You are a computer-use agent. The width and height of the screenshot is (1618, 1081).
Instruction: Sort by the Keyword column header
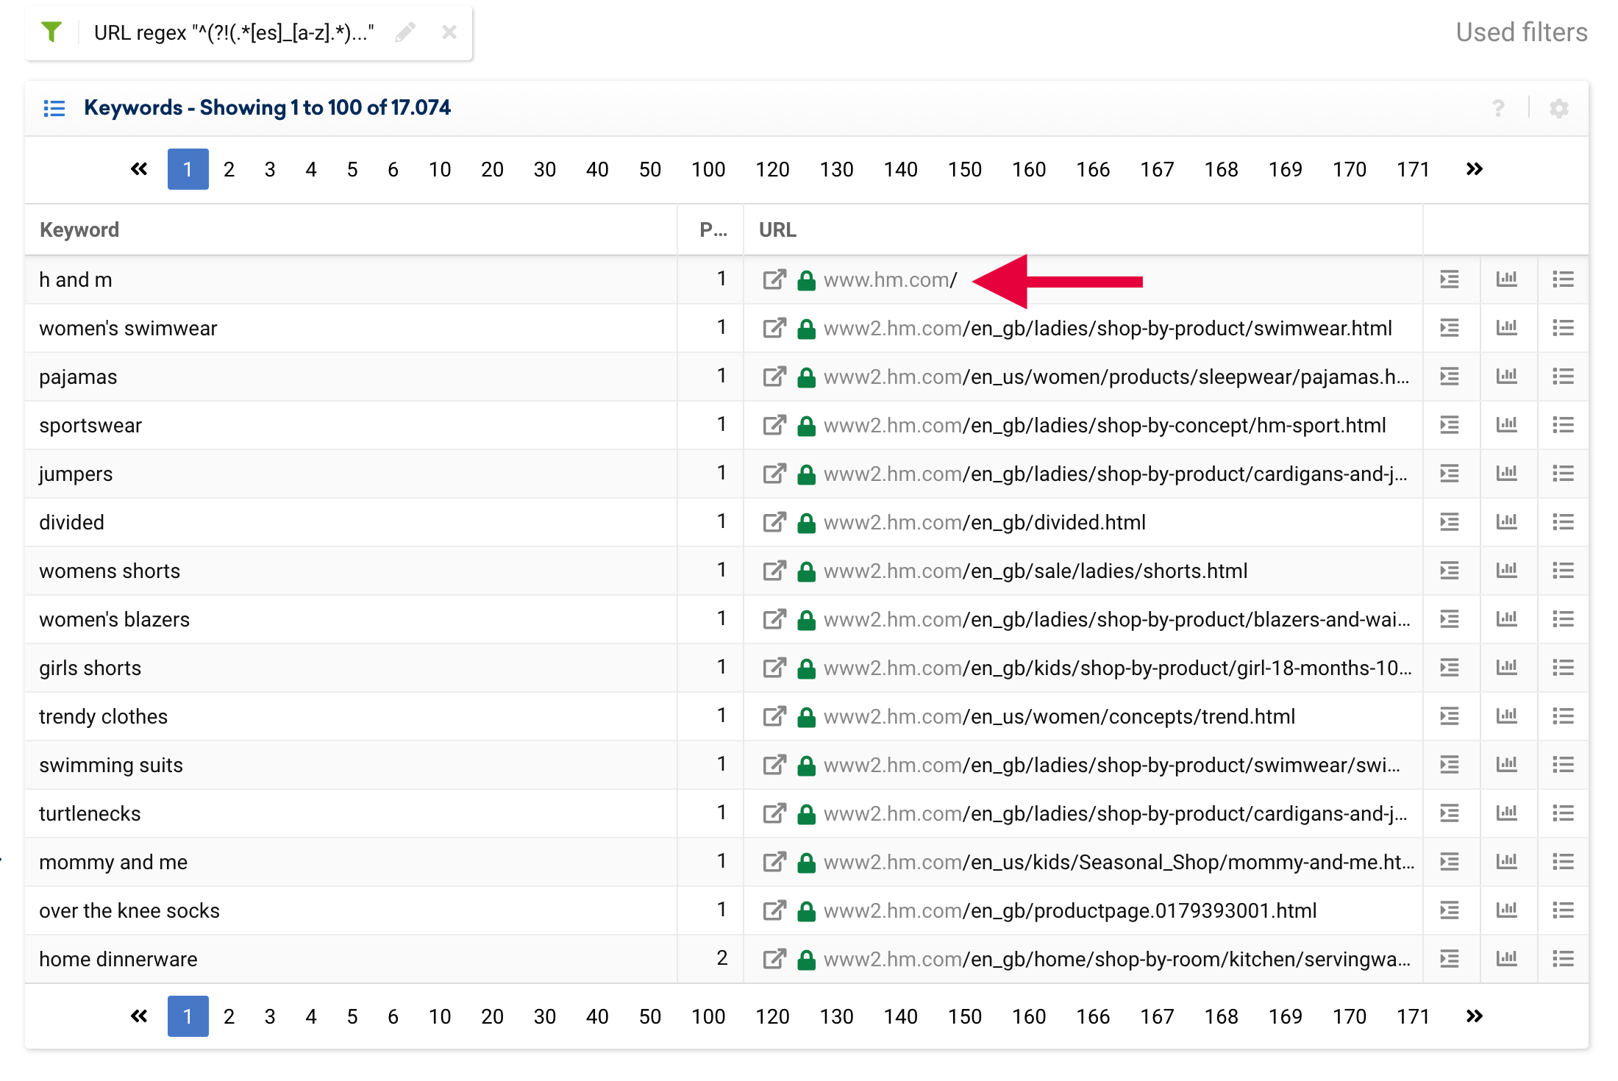click(79, 230)
